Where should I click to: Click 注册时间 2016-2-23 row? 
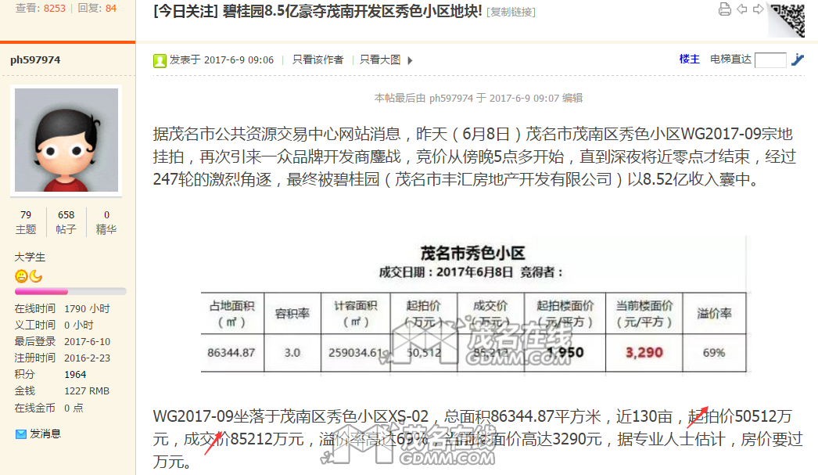click(x=62, y=358)
